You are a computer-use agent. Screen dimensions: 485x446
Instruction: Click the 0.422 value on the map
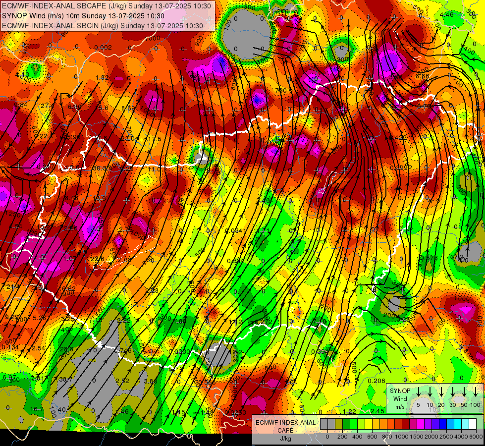398,138
